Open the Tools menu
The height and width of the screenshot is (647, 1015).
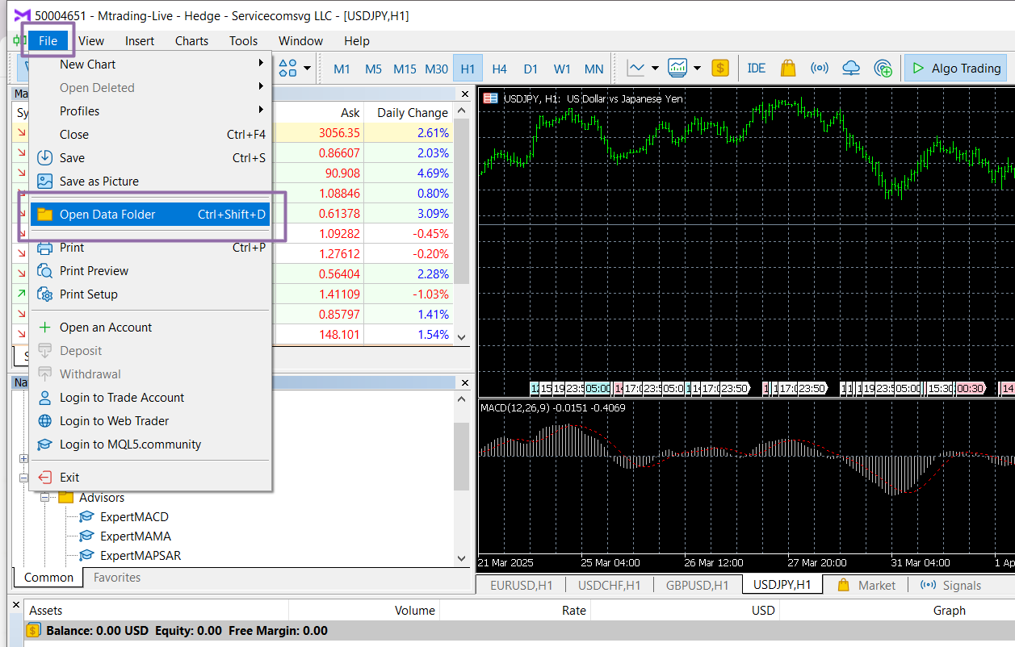click(243, 40)
